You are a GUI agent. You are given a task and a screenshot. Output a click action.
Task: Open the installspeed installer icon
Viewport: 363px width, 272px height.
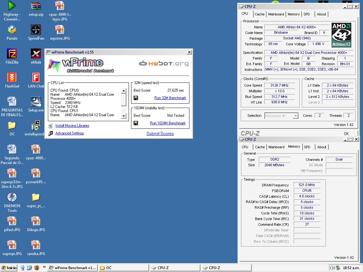click(35, 128)
